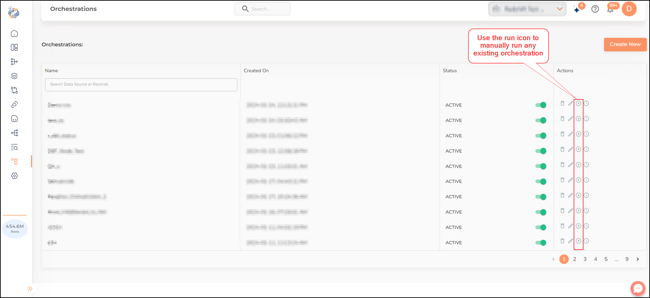Toggle ACTIVE switch of the second orchestration

tap(541, 120)
